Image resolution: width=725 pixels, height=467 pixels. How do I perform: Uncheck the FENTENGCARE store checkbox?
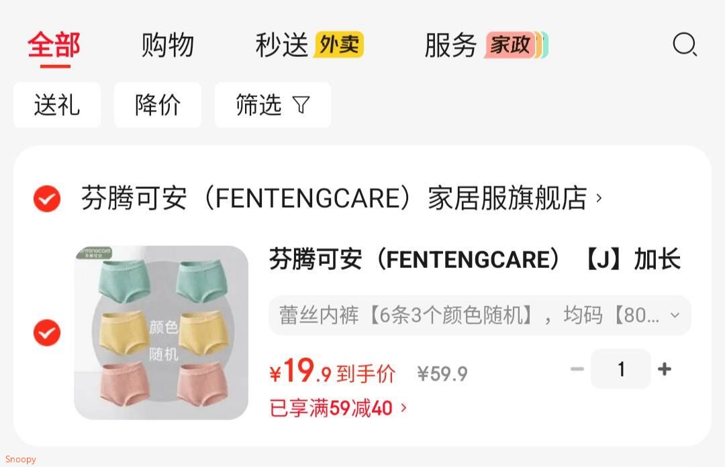click(x=47, y=199)
